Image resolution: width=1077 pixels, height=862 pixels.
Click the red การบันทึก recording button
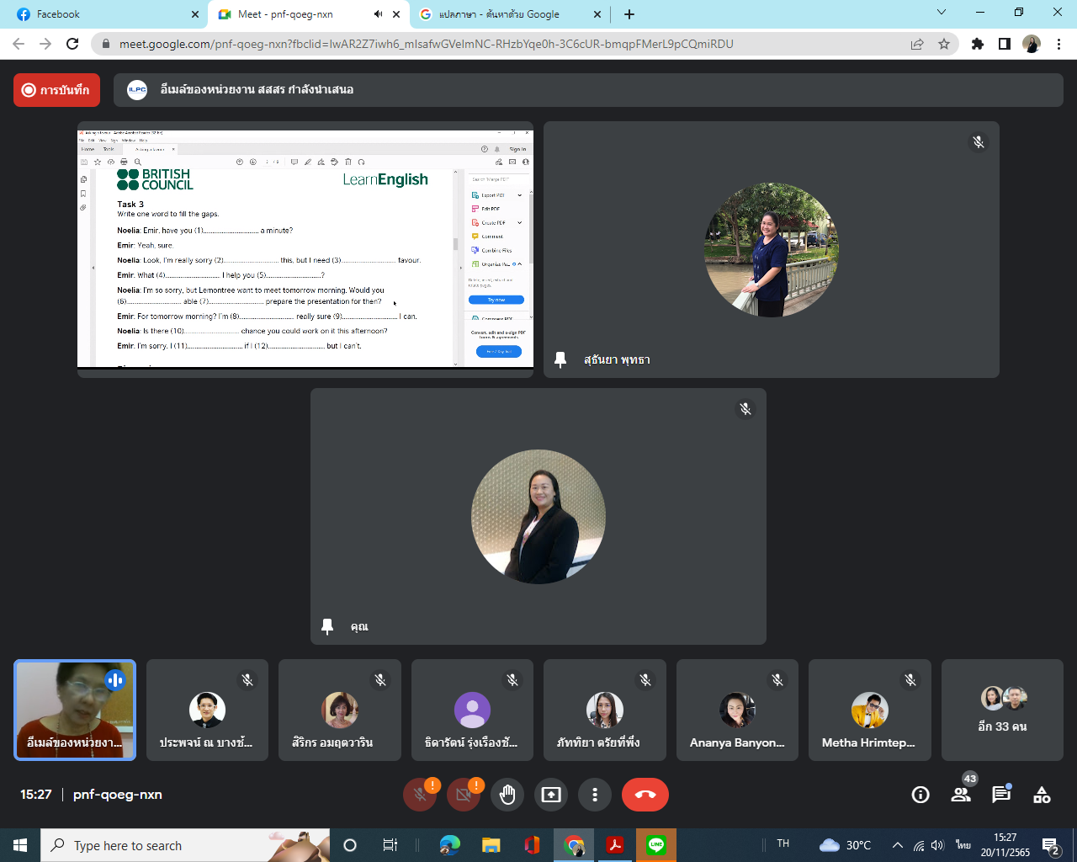pos(56,90)
